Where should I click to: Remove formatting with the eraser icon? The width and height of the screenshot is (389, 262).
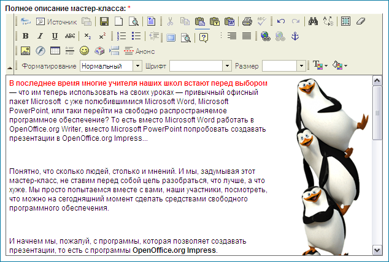(361, 21)
